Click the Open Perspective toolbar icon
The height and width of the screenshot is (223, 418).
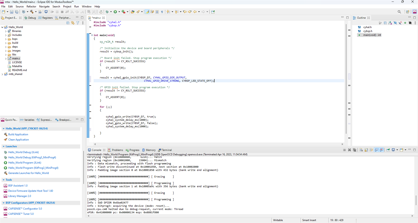point(408,12)
